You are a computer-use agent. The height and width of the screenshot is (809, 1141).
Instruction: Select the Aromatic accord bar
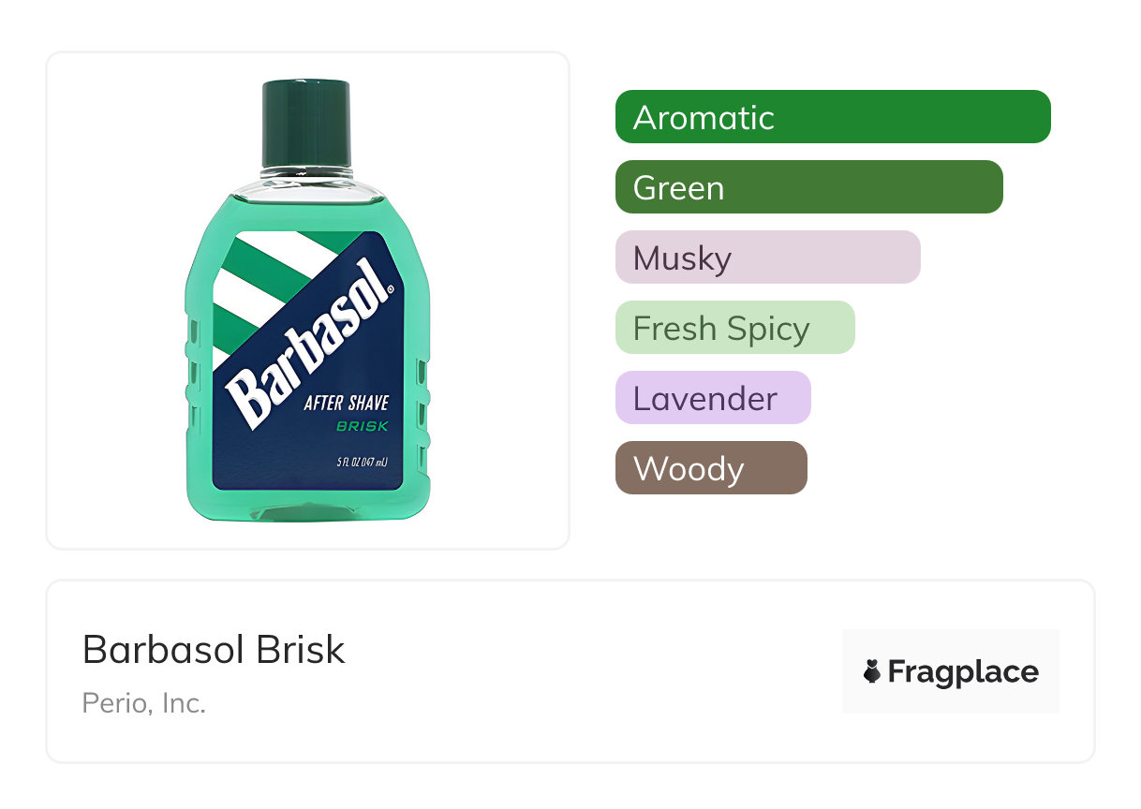pos(832,117)
